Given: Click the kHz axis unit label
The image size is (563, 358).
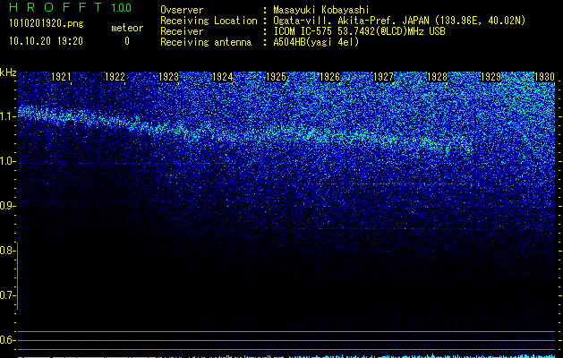Looking at the screenshot, I should (x=8, y=72).
